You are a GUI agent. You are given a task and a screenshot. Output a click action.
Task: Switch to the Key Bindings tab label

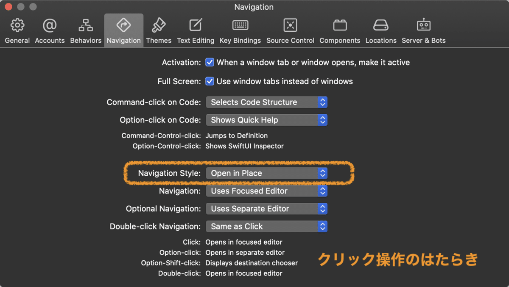tap(240, 41)
